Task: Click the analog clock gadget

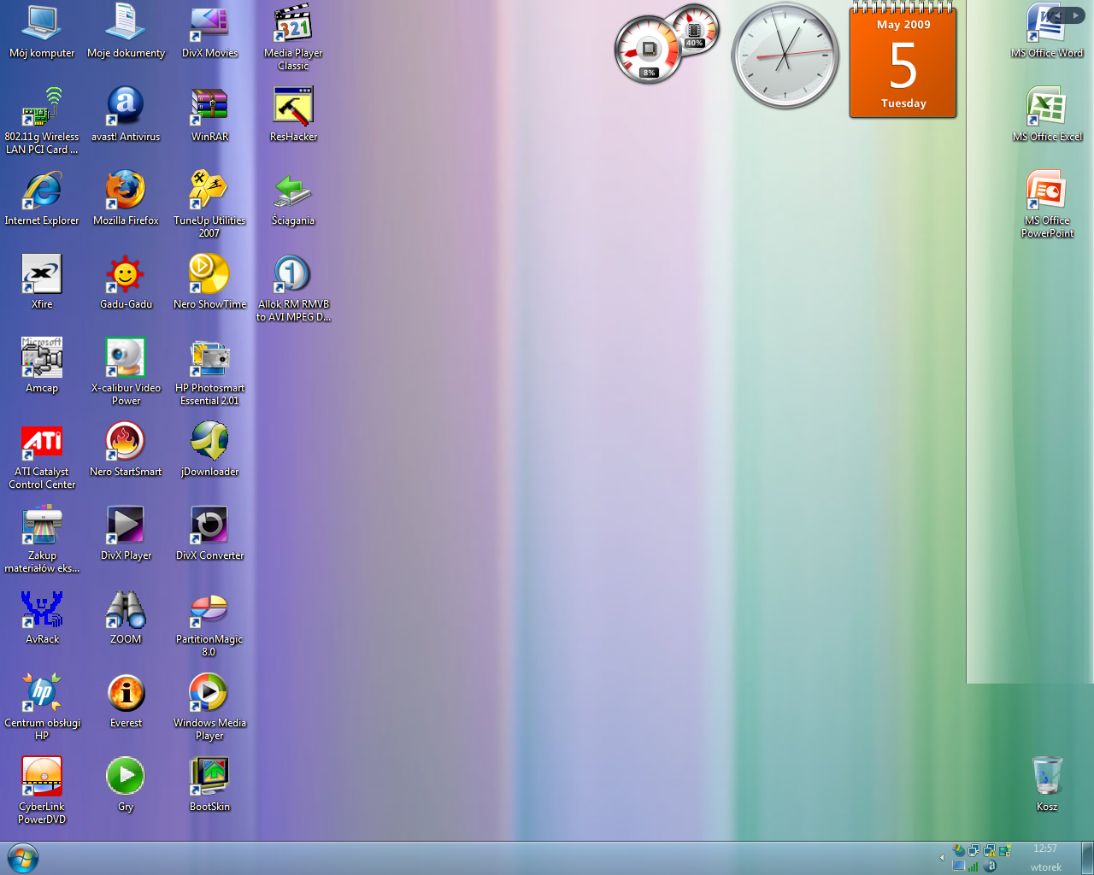Action: tap(785, 56)
